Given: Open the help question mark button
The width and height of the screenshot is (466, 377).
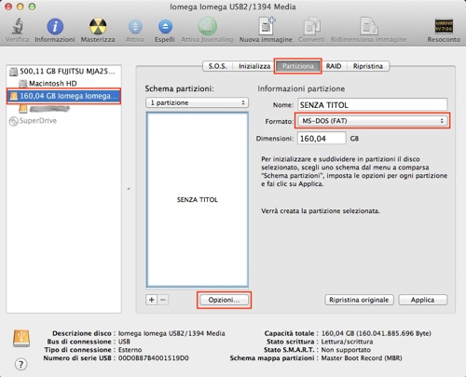Looking at the screenshot, I should [21, 364].
